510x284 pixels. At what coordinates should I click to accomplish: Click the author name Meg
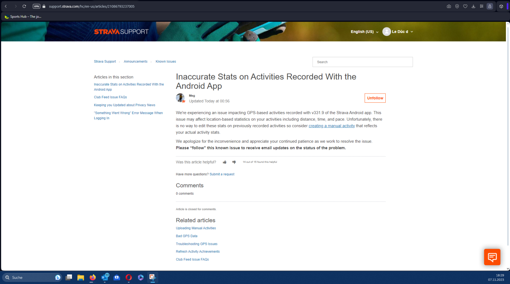[192, 96]
